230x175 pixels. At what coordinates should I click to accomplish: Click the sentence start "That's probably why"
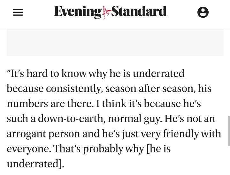click(99, 149)
